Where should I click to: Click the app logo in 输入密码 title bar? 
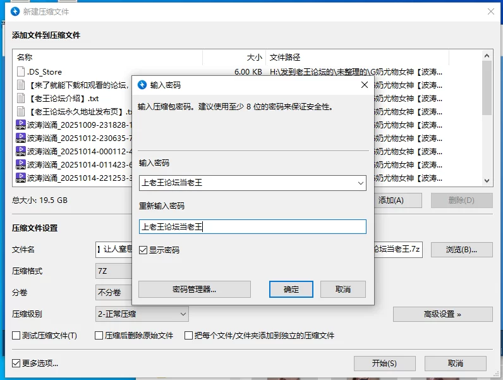coord(142,85)
